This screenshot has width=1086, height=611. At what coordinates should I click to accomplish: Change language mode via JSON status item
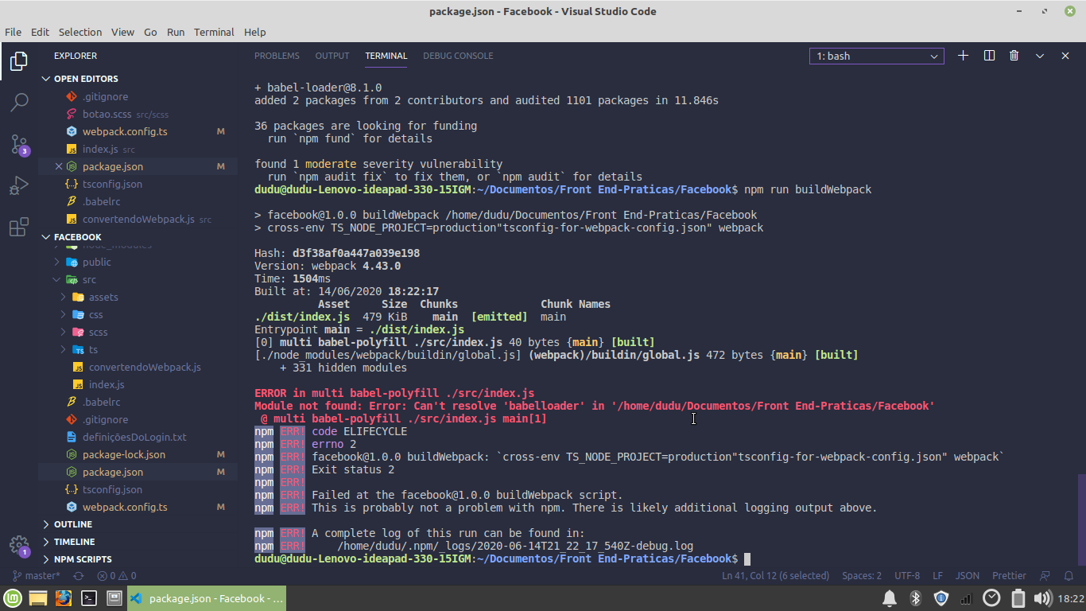(967, 576)
